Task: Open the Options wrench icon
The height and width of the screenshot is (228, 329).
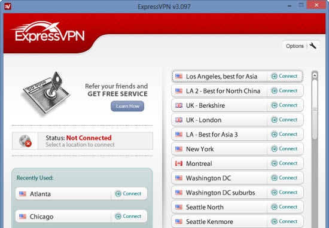Action: point(313,45)
